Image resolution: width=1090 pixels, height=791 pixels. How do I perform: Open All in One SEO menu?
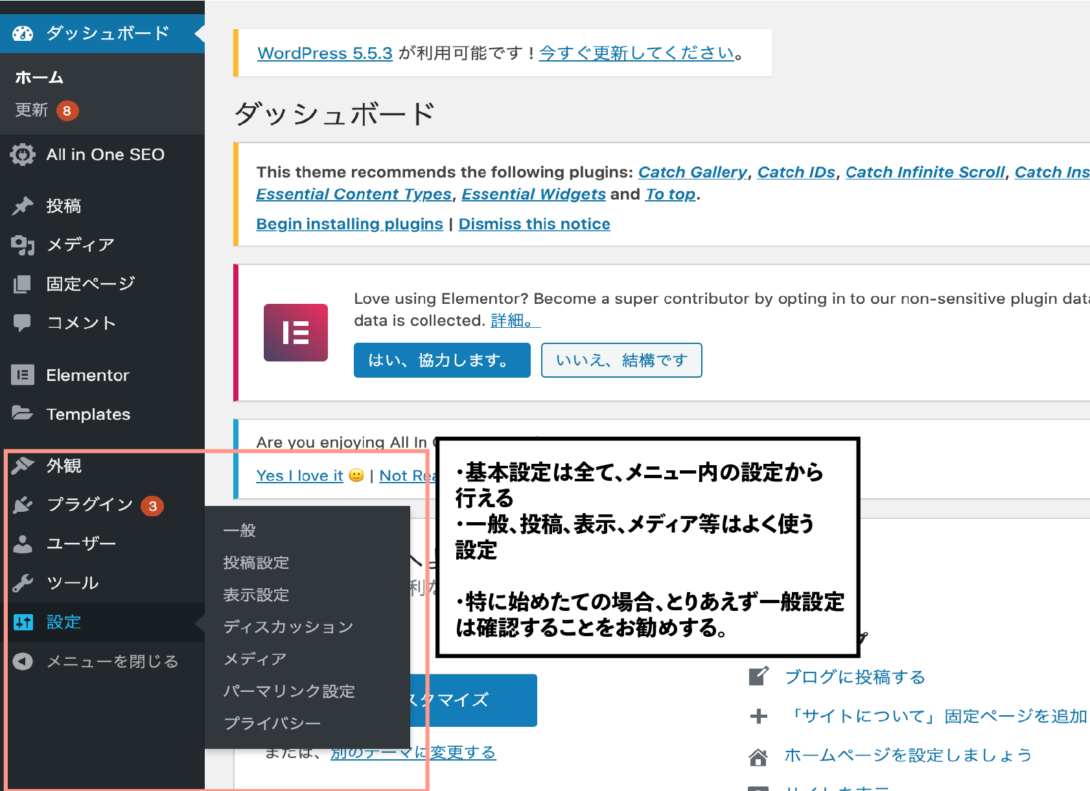tap(102, 155)
